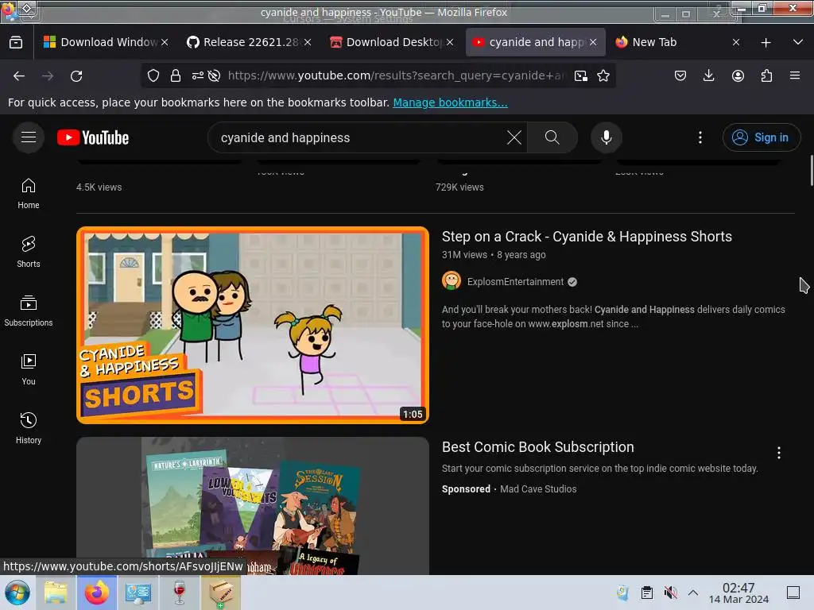Open History in the sidebar
814x610 pixels.
pos(29,428)
